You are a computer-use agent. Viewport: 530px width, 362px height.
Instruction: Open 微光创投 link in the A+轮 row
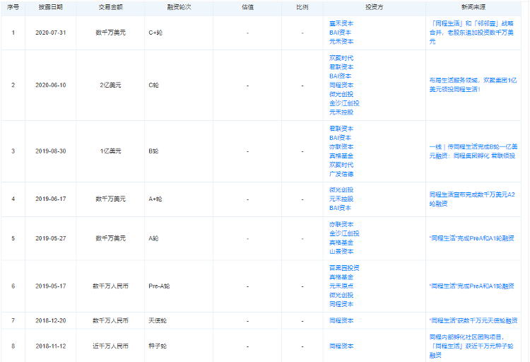tap(341, 189)
